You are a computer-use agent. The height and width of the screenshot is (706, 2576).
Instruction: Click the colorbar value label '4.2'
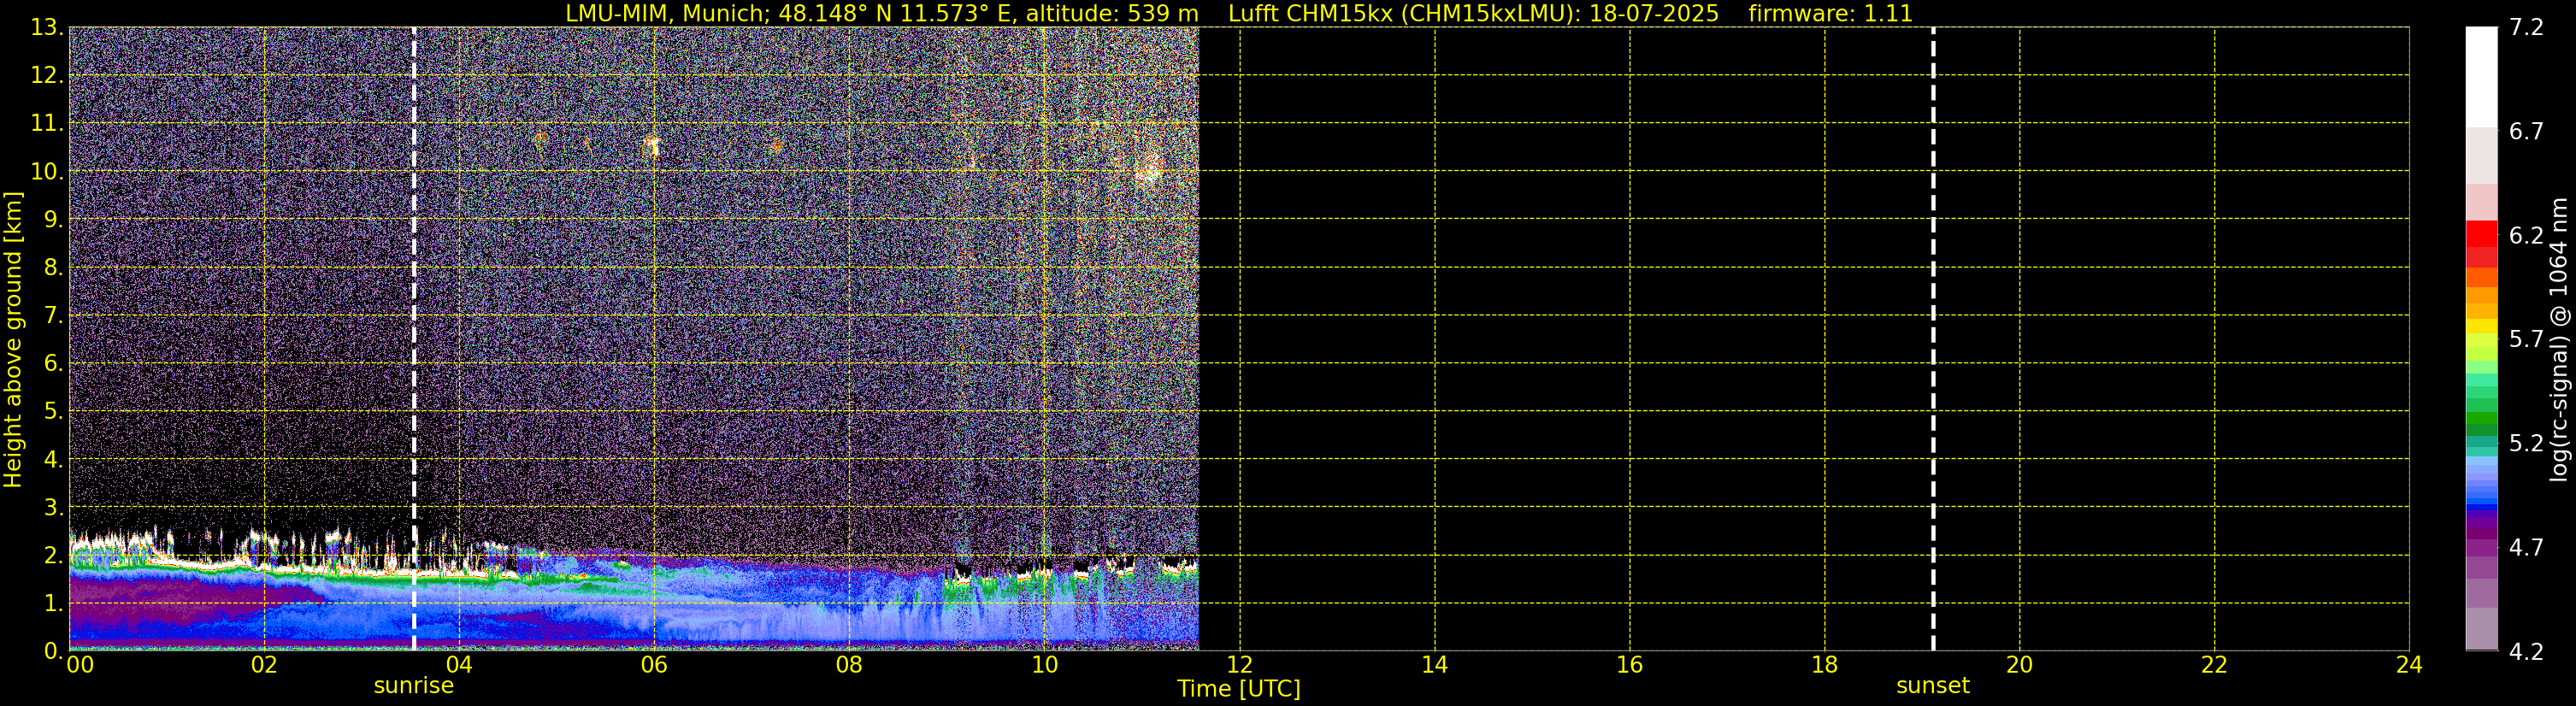(2526, 652)
